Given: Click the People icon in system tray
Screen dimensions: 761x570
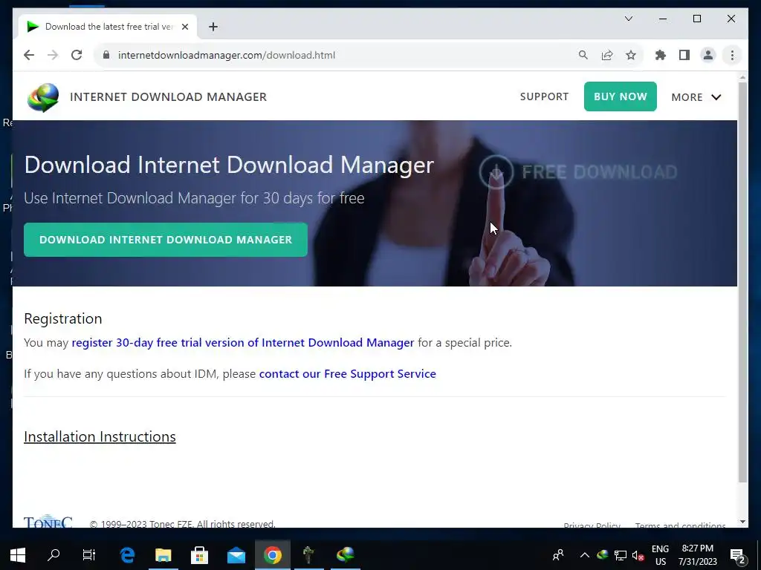Looking at the screenshot, I should (x=558, y=554).
